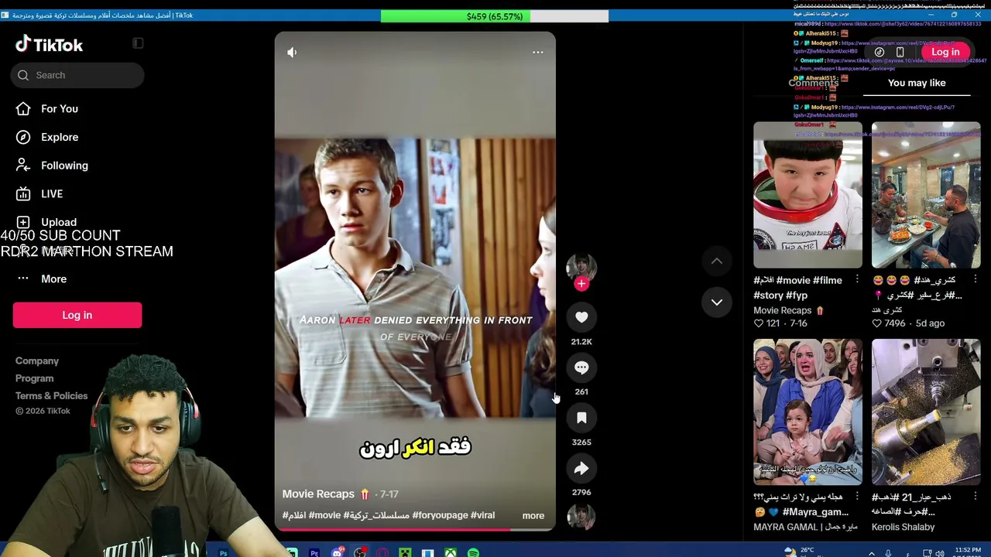Expand the video caption with 'more'
991x557 pixels.
click(x=533, y=515)
